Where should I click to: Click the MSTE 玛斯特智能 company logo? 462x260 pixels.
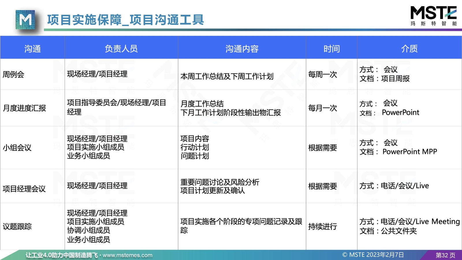(433, 16)
